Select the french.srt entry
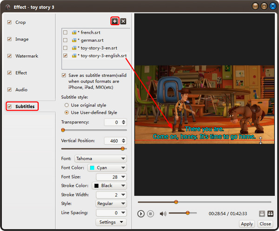Screen dimensions: 279x231 (x=96, y=33)
